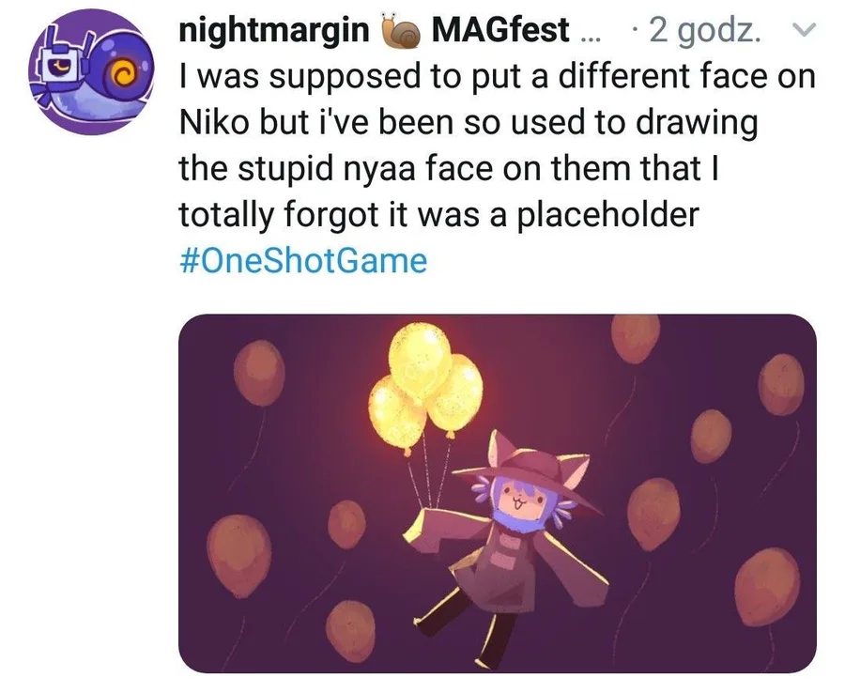The image size is (845, 693).
Task: Expand the truncated name ellipsis
Action: pos(589,33)
